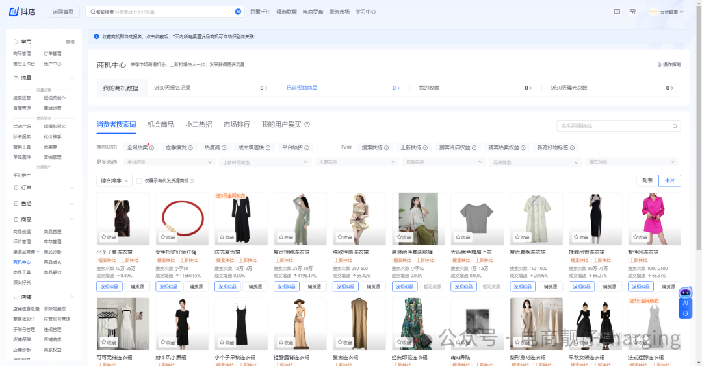Switch to 卡片 card view
Viewport: 702px width, 366px height.
point(669,180)
